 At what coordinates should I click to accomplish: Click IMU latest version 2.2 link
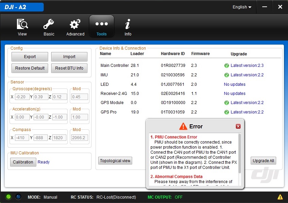coord(247,75)
